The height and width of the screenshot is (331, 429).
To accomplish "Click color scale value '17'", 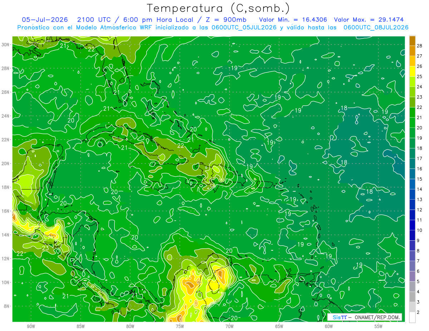I will click(420, 158).
